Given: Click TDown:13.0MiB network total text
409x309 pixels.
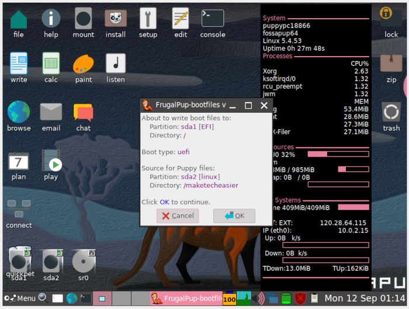Looking at the screenshot, I should point(287,268).
